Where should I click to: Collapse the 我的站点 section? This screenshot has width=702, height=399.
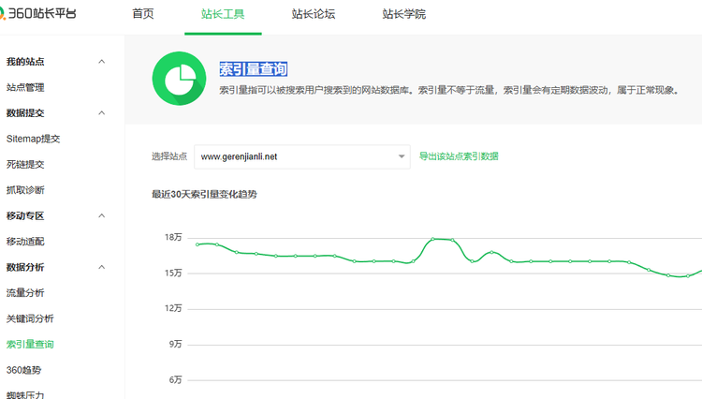(x=102, y=62)
